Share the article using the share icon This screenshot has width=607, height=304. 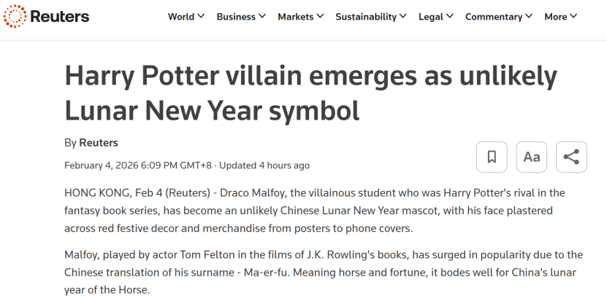pos(571,157)
